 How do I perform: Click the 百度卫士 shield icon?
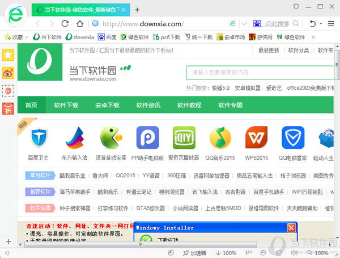(39, 138)
